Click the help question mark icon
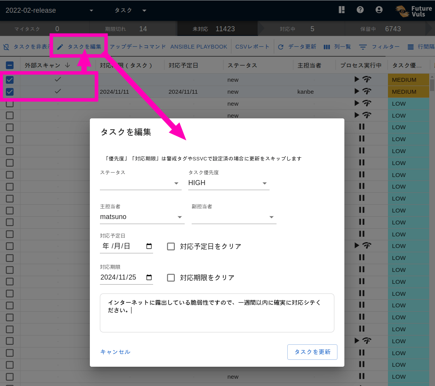Image resolution: width=435 pixels, height=386 pixels. (x=360, y=10)
